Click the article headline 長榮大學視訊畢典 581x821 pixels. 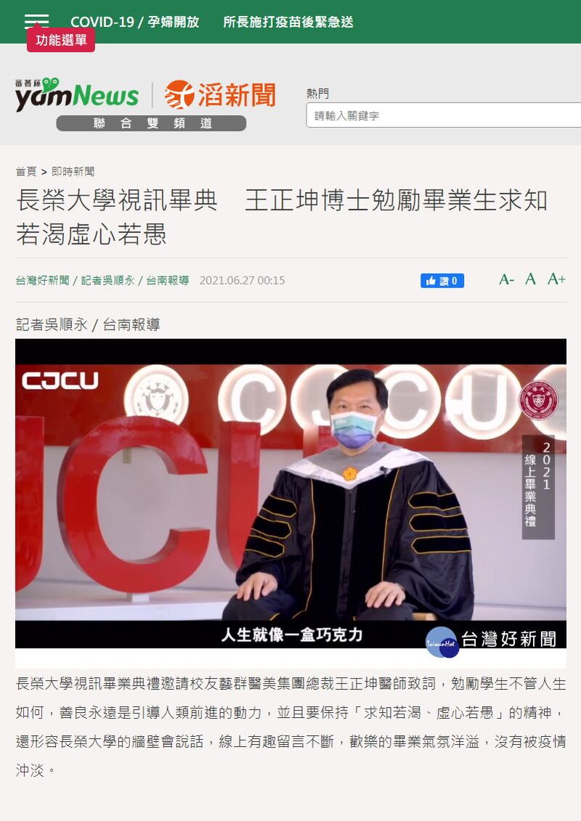tap(117, 200)
